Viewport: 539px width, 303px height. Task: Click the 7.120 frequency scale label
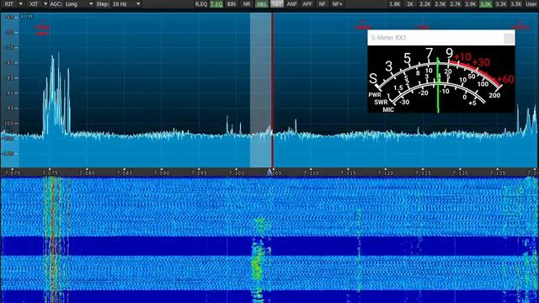(386, 173)
